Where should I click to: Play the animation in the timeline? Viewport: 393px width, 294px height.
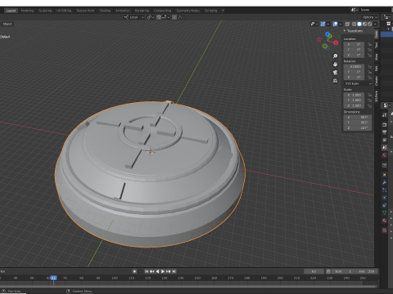(163, 271)
